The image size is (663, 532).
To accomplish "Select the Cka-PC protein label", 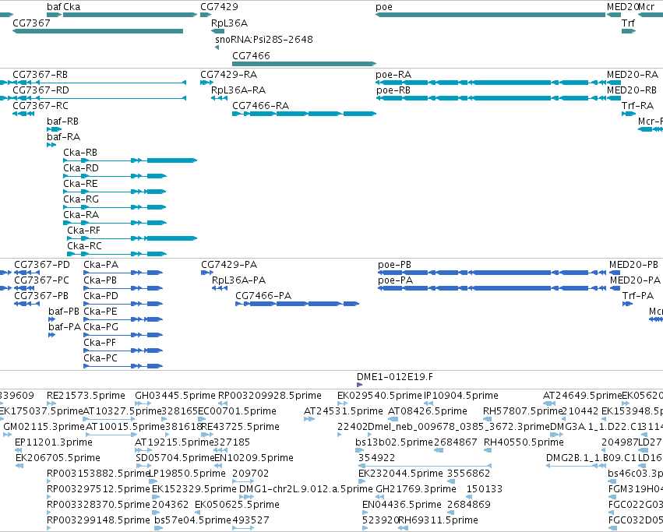I will [x=101, y=358].
